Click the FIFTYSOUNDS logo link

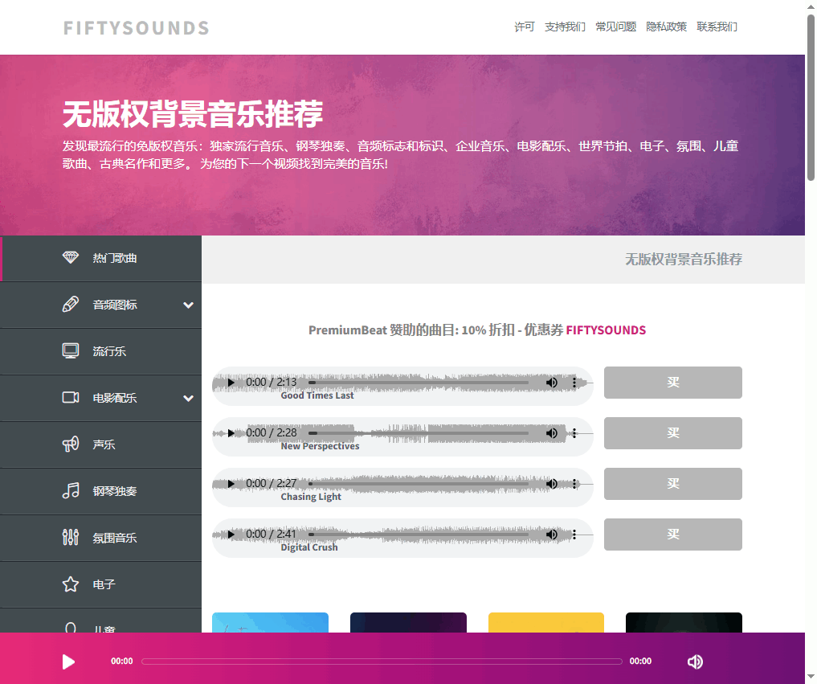[136, 28]
